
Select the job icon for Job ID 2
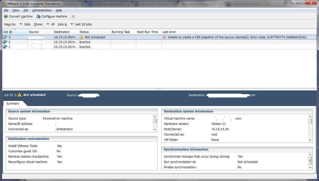pos(5,42)
